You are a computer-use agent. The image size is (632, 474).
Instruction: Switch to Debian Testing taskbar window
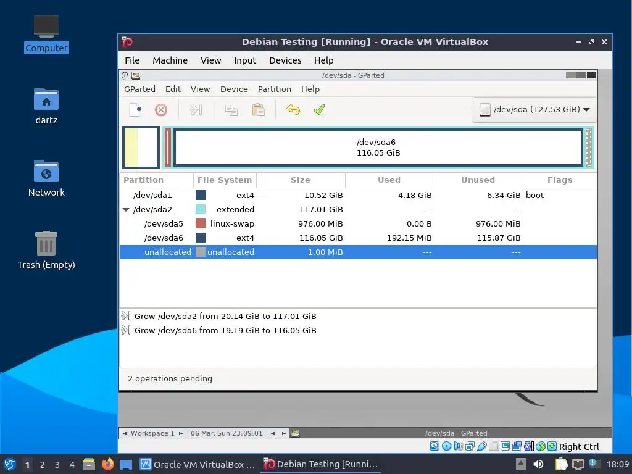click(x=320, y=464)
